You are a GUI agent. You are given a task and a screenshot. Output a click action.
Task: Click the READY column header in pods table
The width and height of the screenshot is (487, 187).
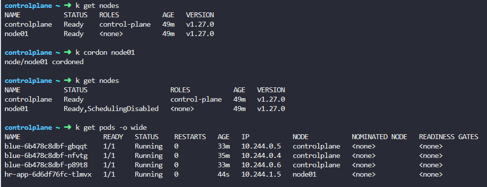pyautogui.click(x=113, y=137)
